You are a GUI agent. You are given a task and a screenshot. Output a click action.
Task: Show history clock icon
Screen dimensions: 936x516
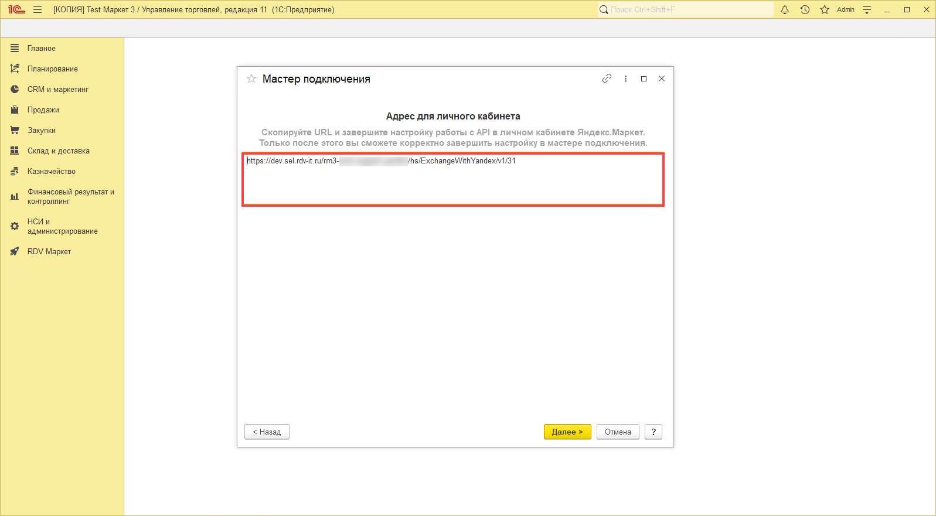pyautogui.click(x=805, y=9)
